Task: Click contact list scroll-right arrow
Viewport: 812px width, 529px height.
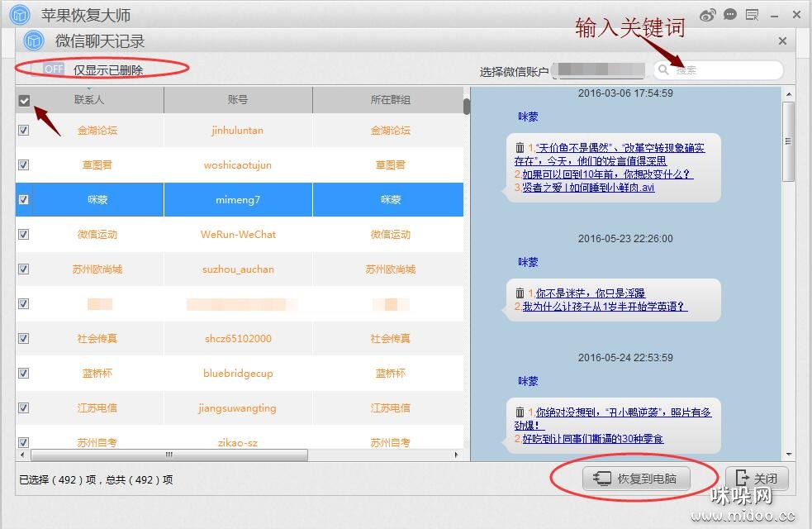Action: (x=456, y=455)
